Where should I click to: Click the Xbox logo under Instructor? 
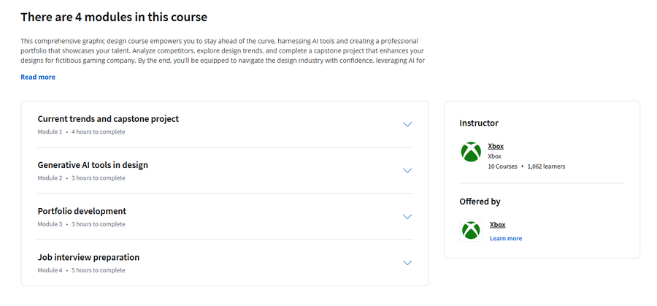[471, 152]
